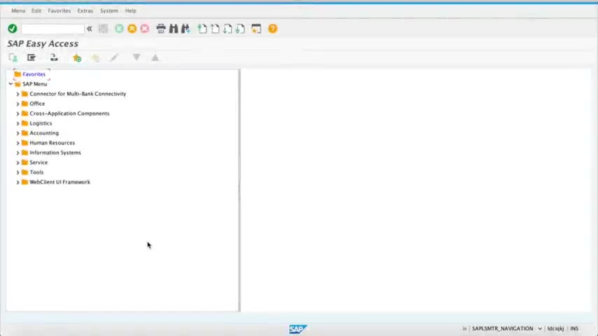This screenshot has width=598, height=336.
Task: Click the Help question mark icon
Action: coord(272,29)
